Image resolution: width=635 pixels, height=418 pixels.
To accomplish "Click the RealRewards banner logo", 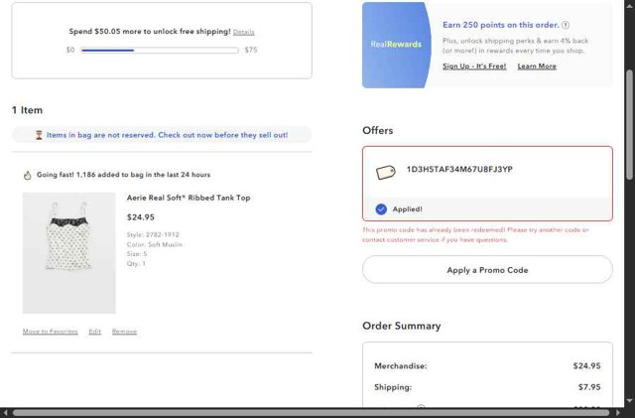I will point(396,45).
